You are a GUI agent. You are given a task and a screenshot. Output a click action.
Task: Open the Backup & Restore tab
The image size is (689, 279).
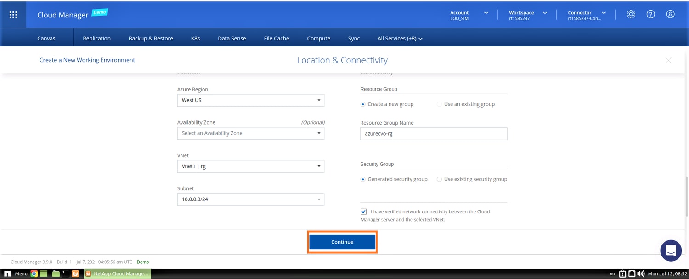[x=151, y=39]
